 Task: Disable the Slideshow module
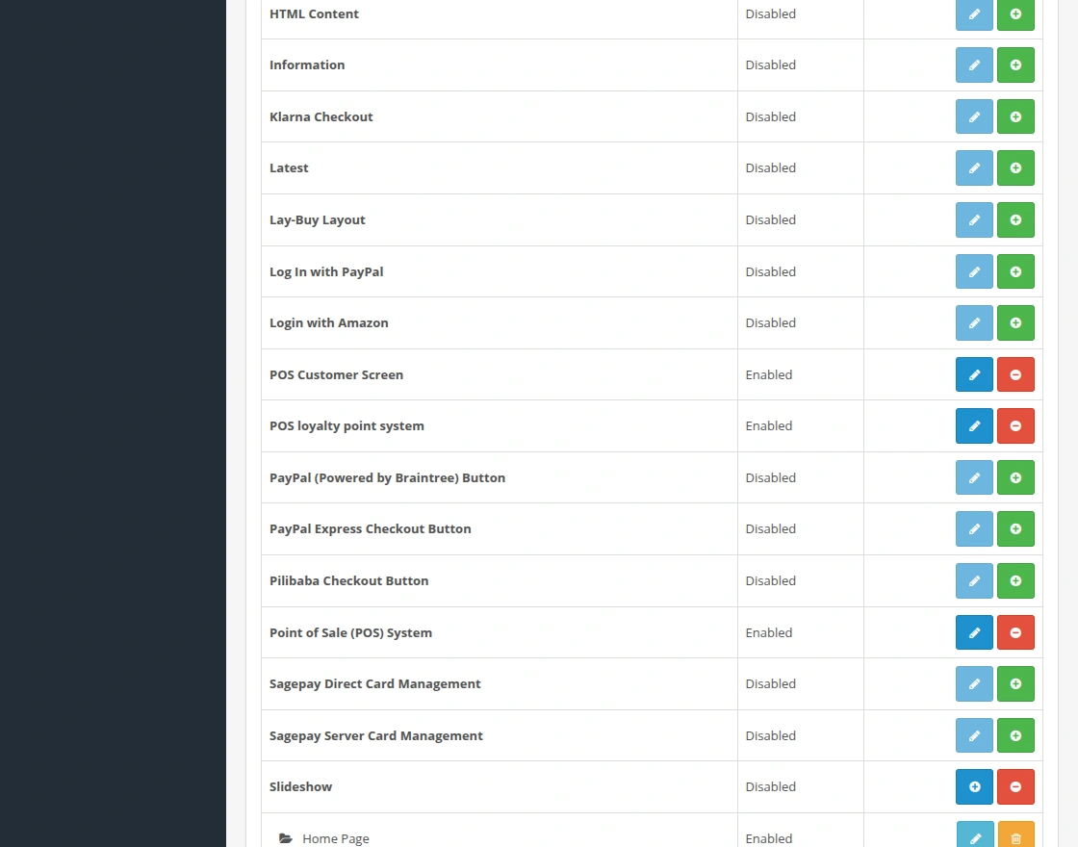click(x=1015, y=786)
